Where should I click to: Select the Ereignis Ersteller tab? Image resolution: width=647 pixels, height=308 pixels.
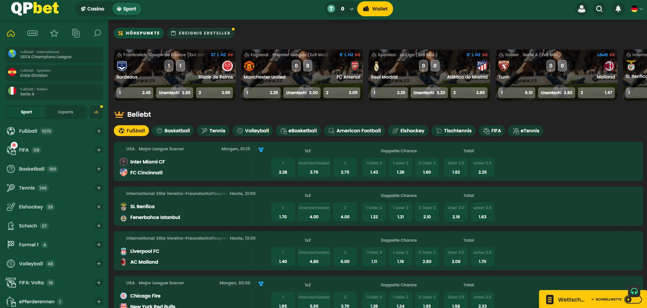click(x=200, y=33)
